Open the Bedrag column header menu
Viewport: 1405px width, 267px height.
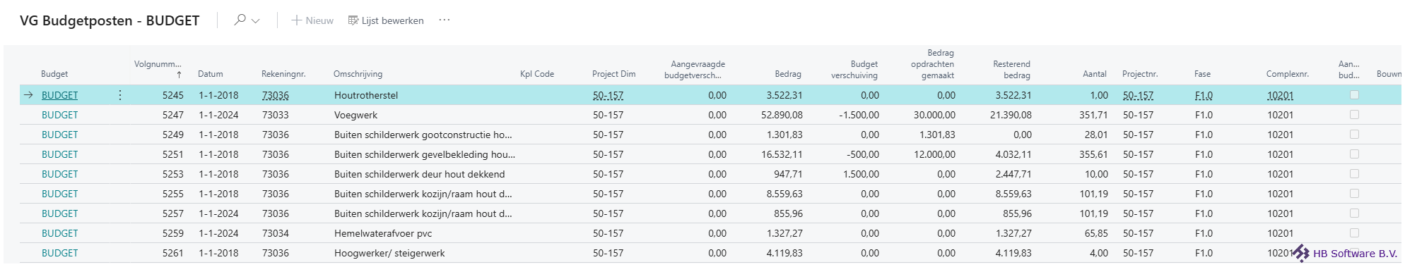pyautogui.click(x=788, y=74)
